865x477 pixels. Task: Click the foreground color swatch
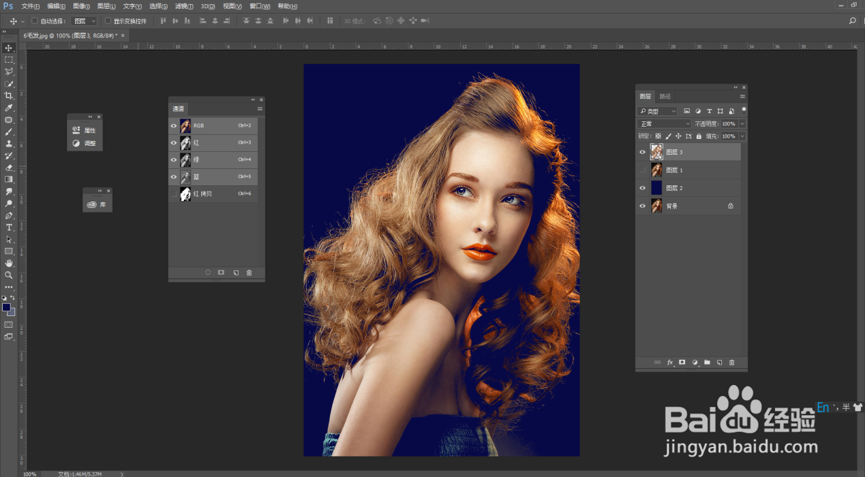(x=7, y=308)
